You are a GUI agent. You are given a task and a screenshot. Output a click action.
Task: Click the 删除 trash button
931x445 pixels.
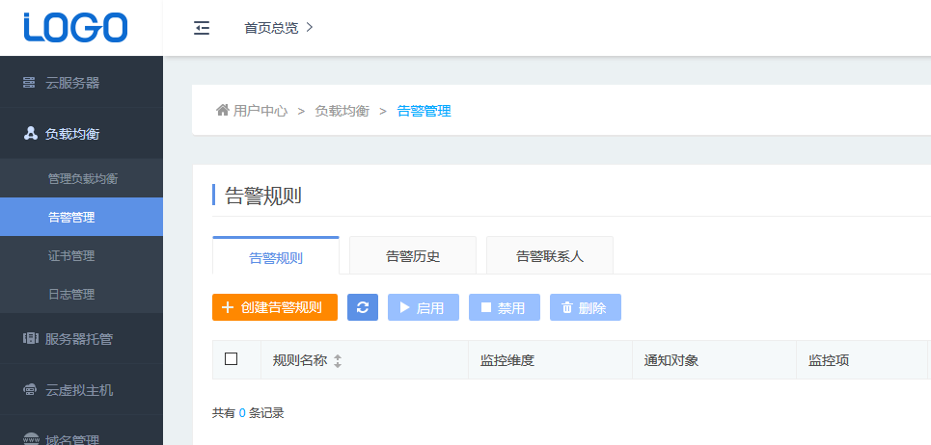point(585,307)
